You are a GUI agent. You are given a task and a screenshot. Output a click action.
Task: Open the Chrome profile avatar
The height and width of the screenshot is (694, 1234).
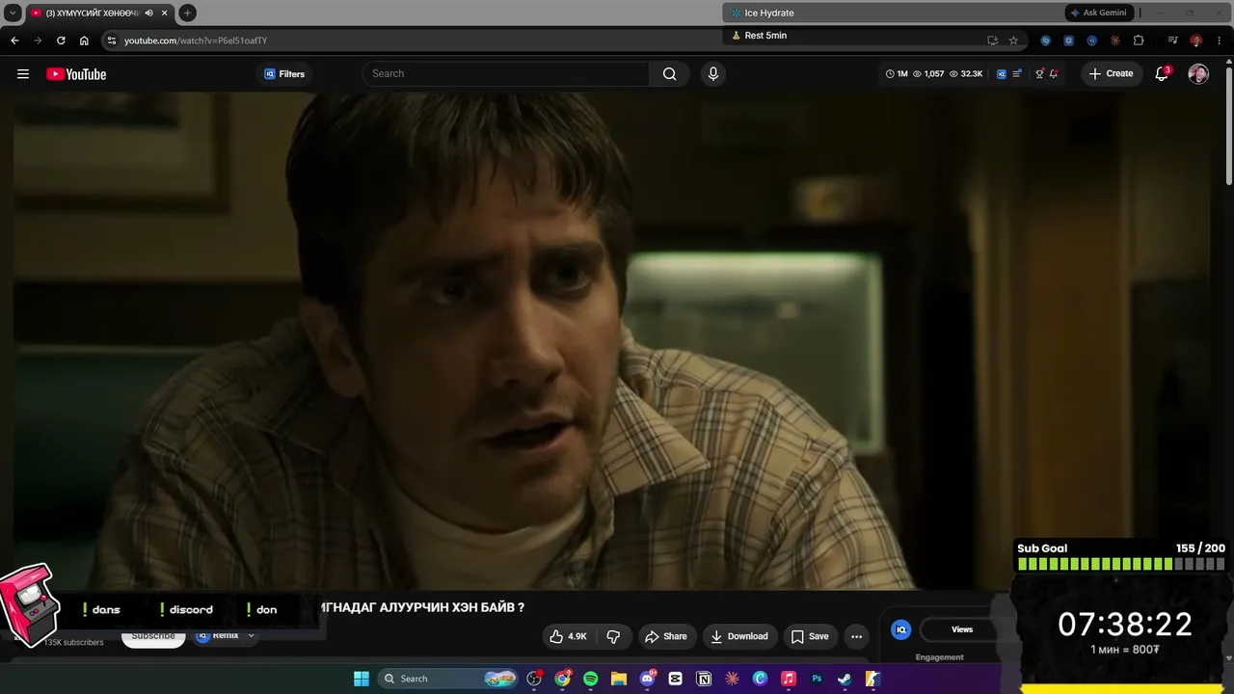click(x=1195, y=40)
